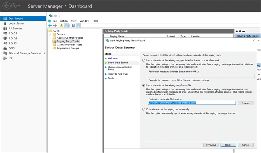The image size is (261, 153).
Task: Open the Server Manager navigation history dropdown
Action: click(x=19, y=6)
